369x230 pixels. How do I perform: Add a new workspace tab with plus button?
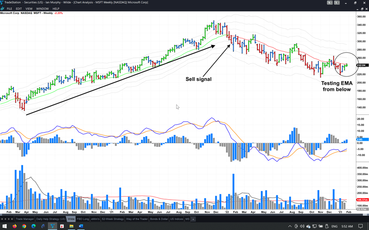click(193, 219)
